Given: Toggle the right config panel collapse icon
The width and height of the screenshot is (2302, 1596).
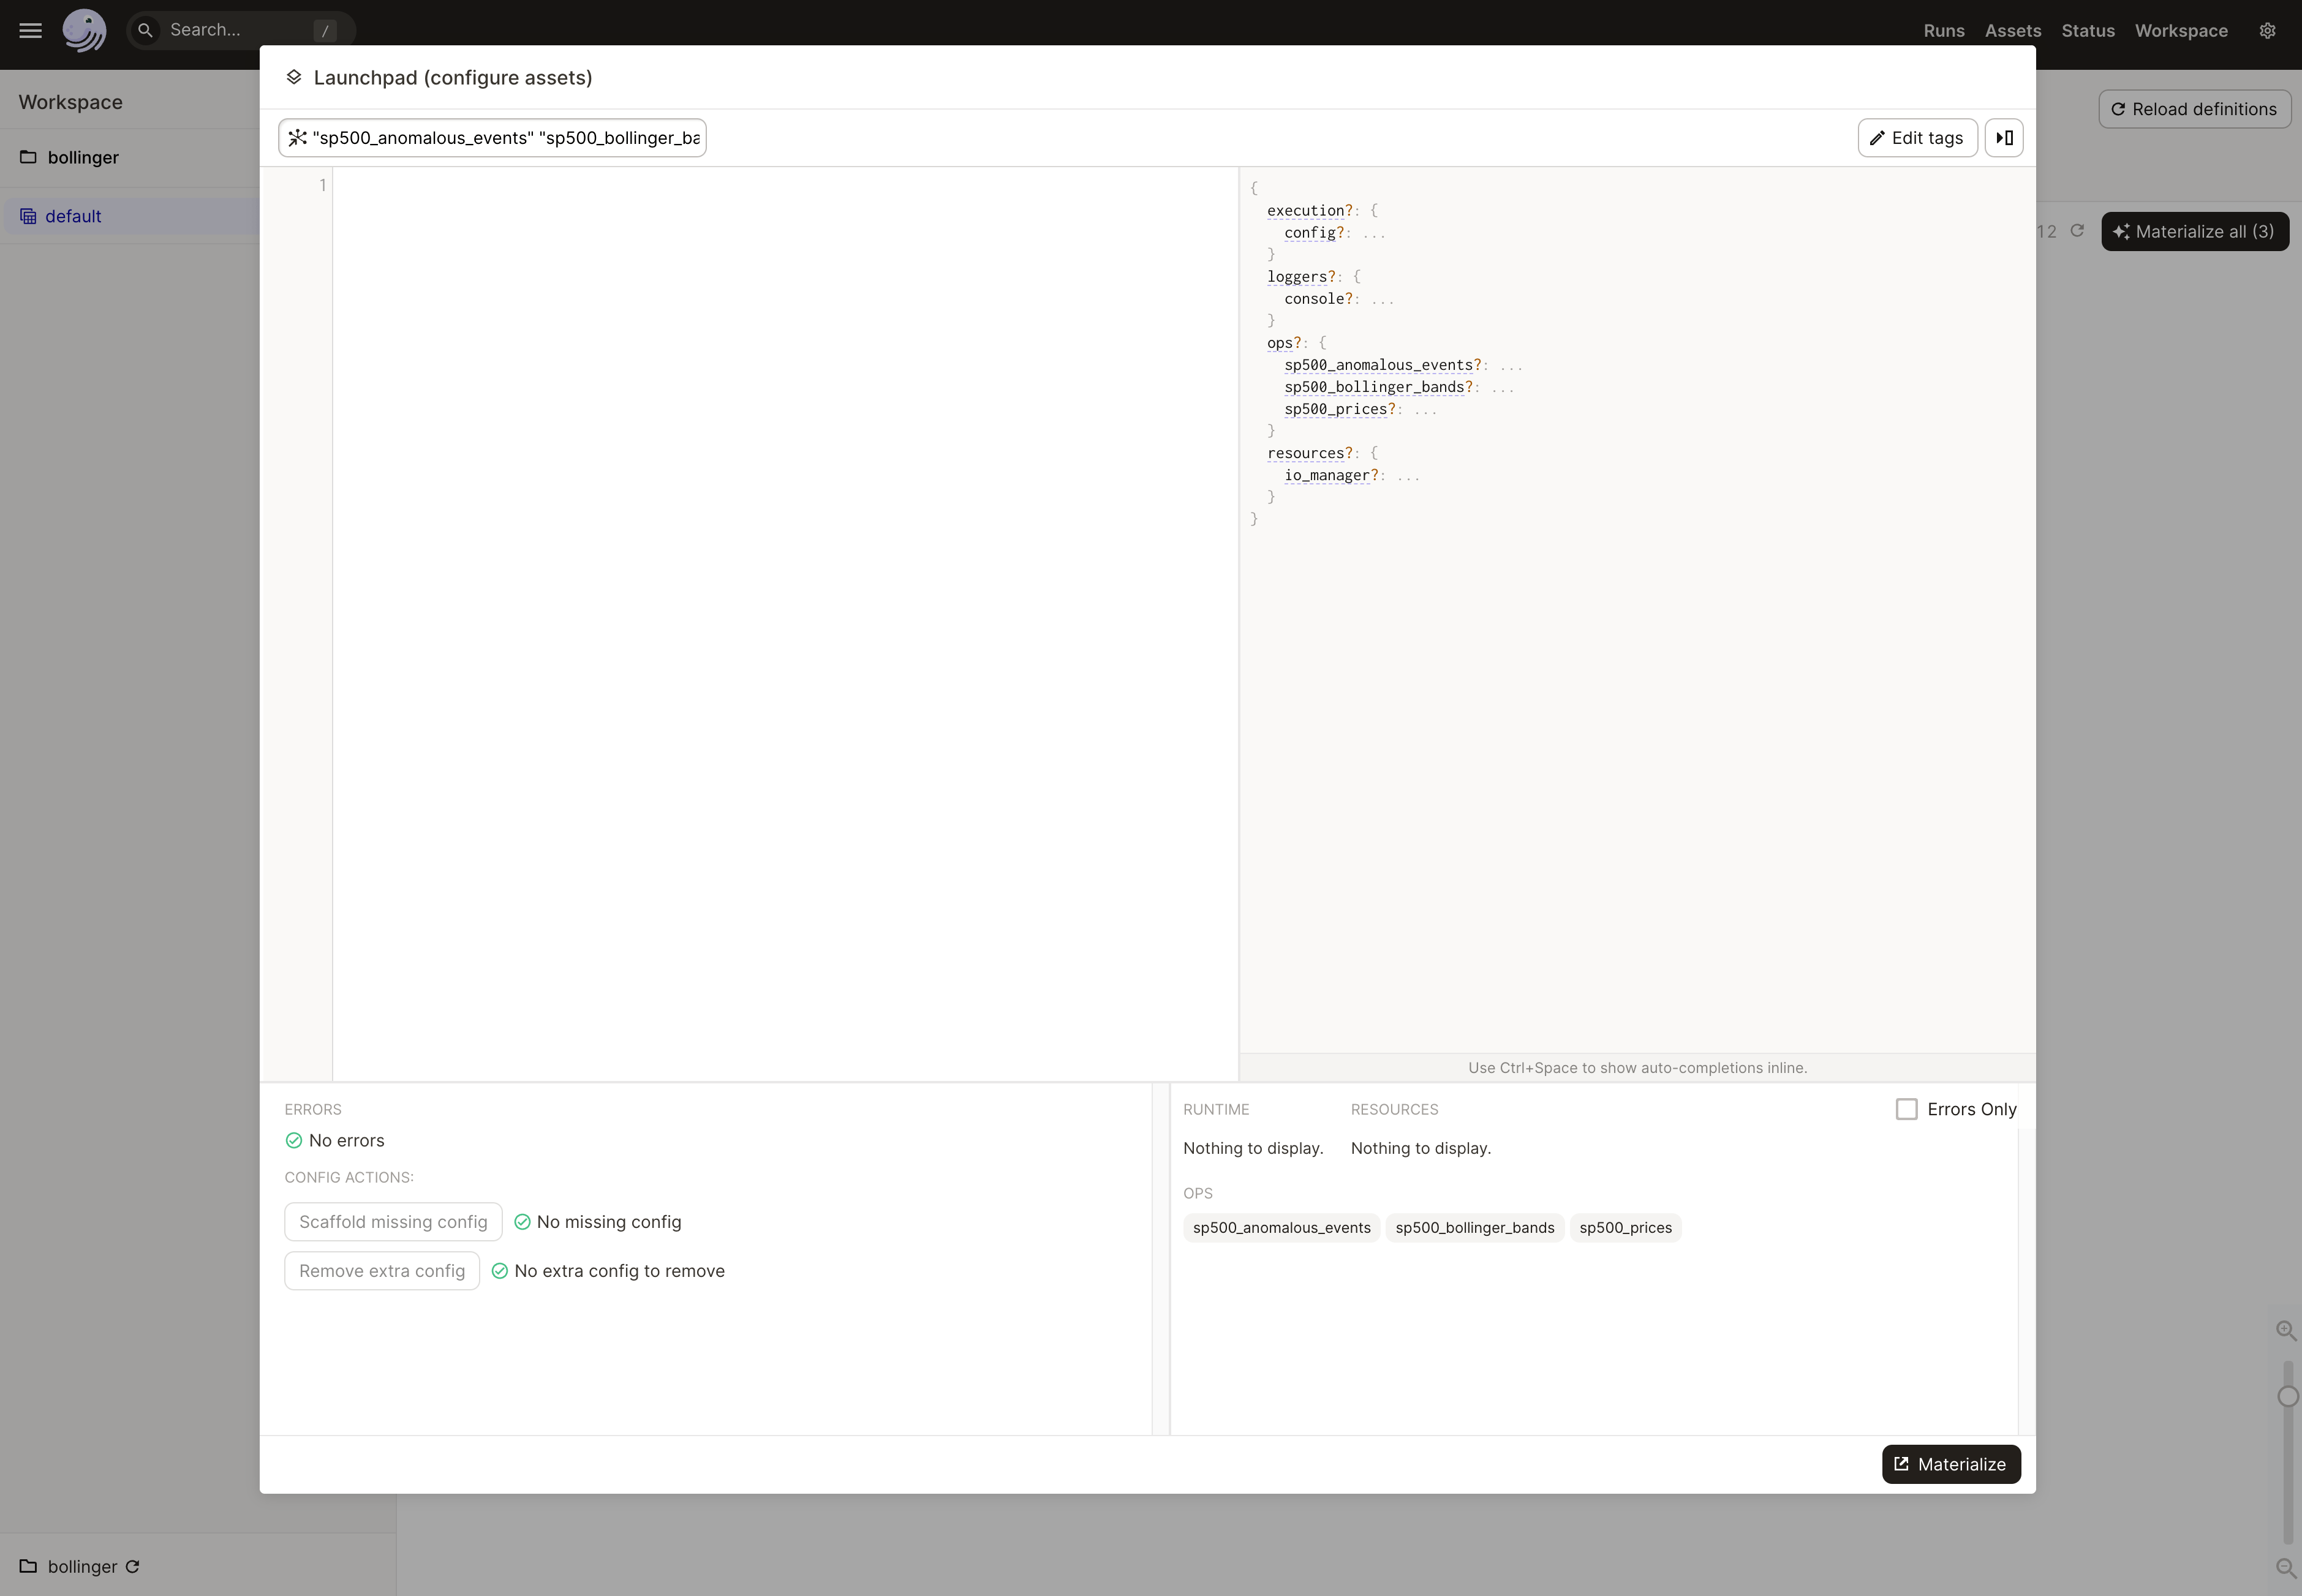Looking at the screenshot, I should [x=2004, y=138].
